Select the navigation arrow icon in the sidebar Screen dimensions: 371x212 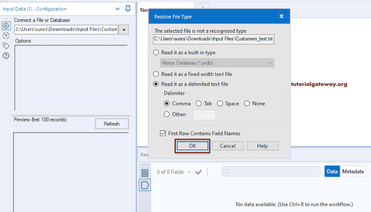coord(6,36)
